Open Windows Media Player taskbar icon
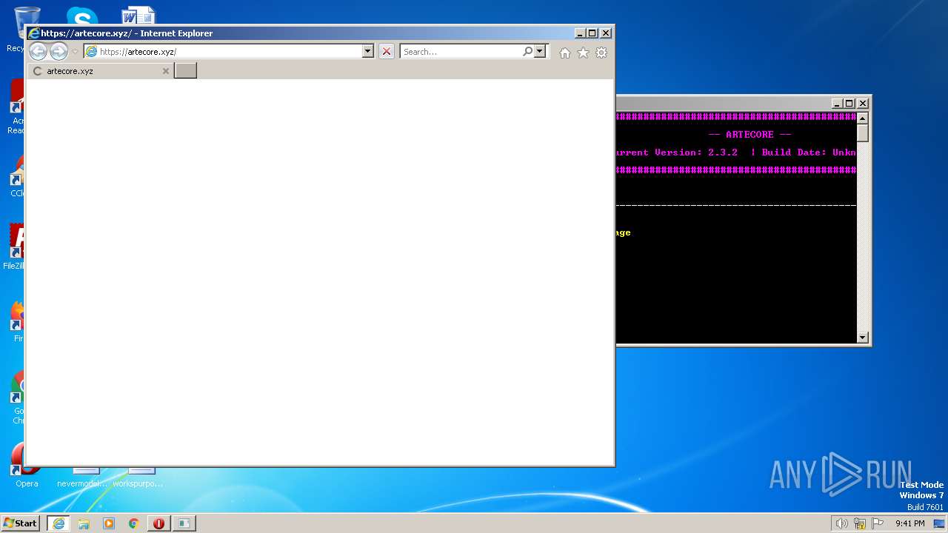This screenshot has height=533, width=948. coord(109,523)
